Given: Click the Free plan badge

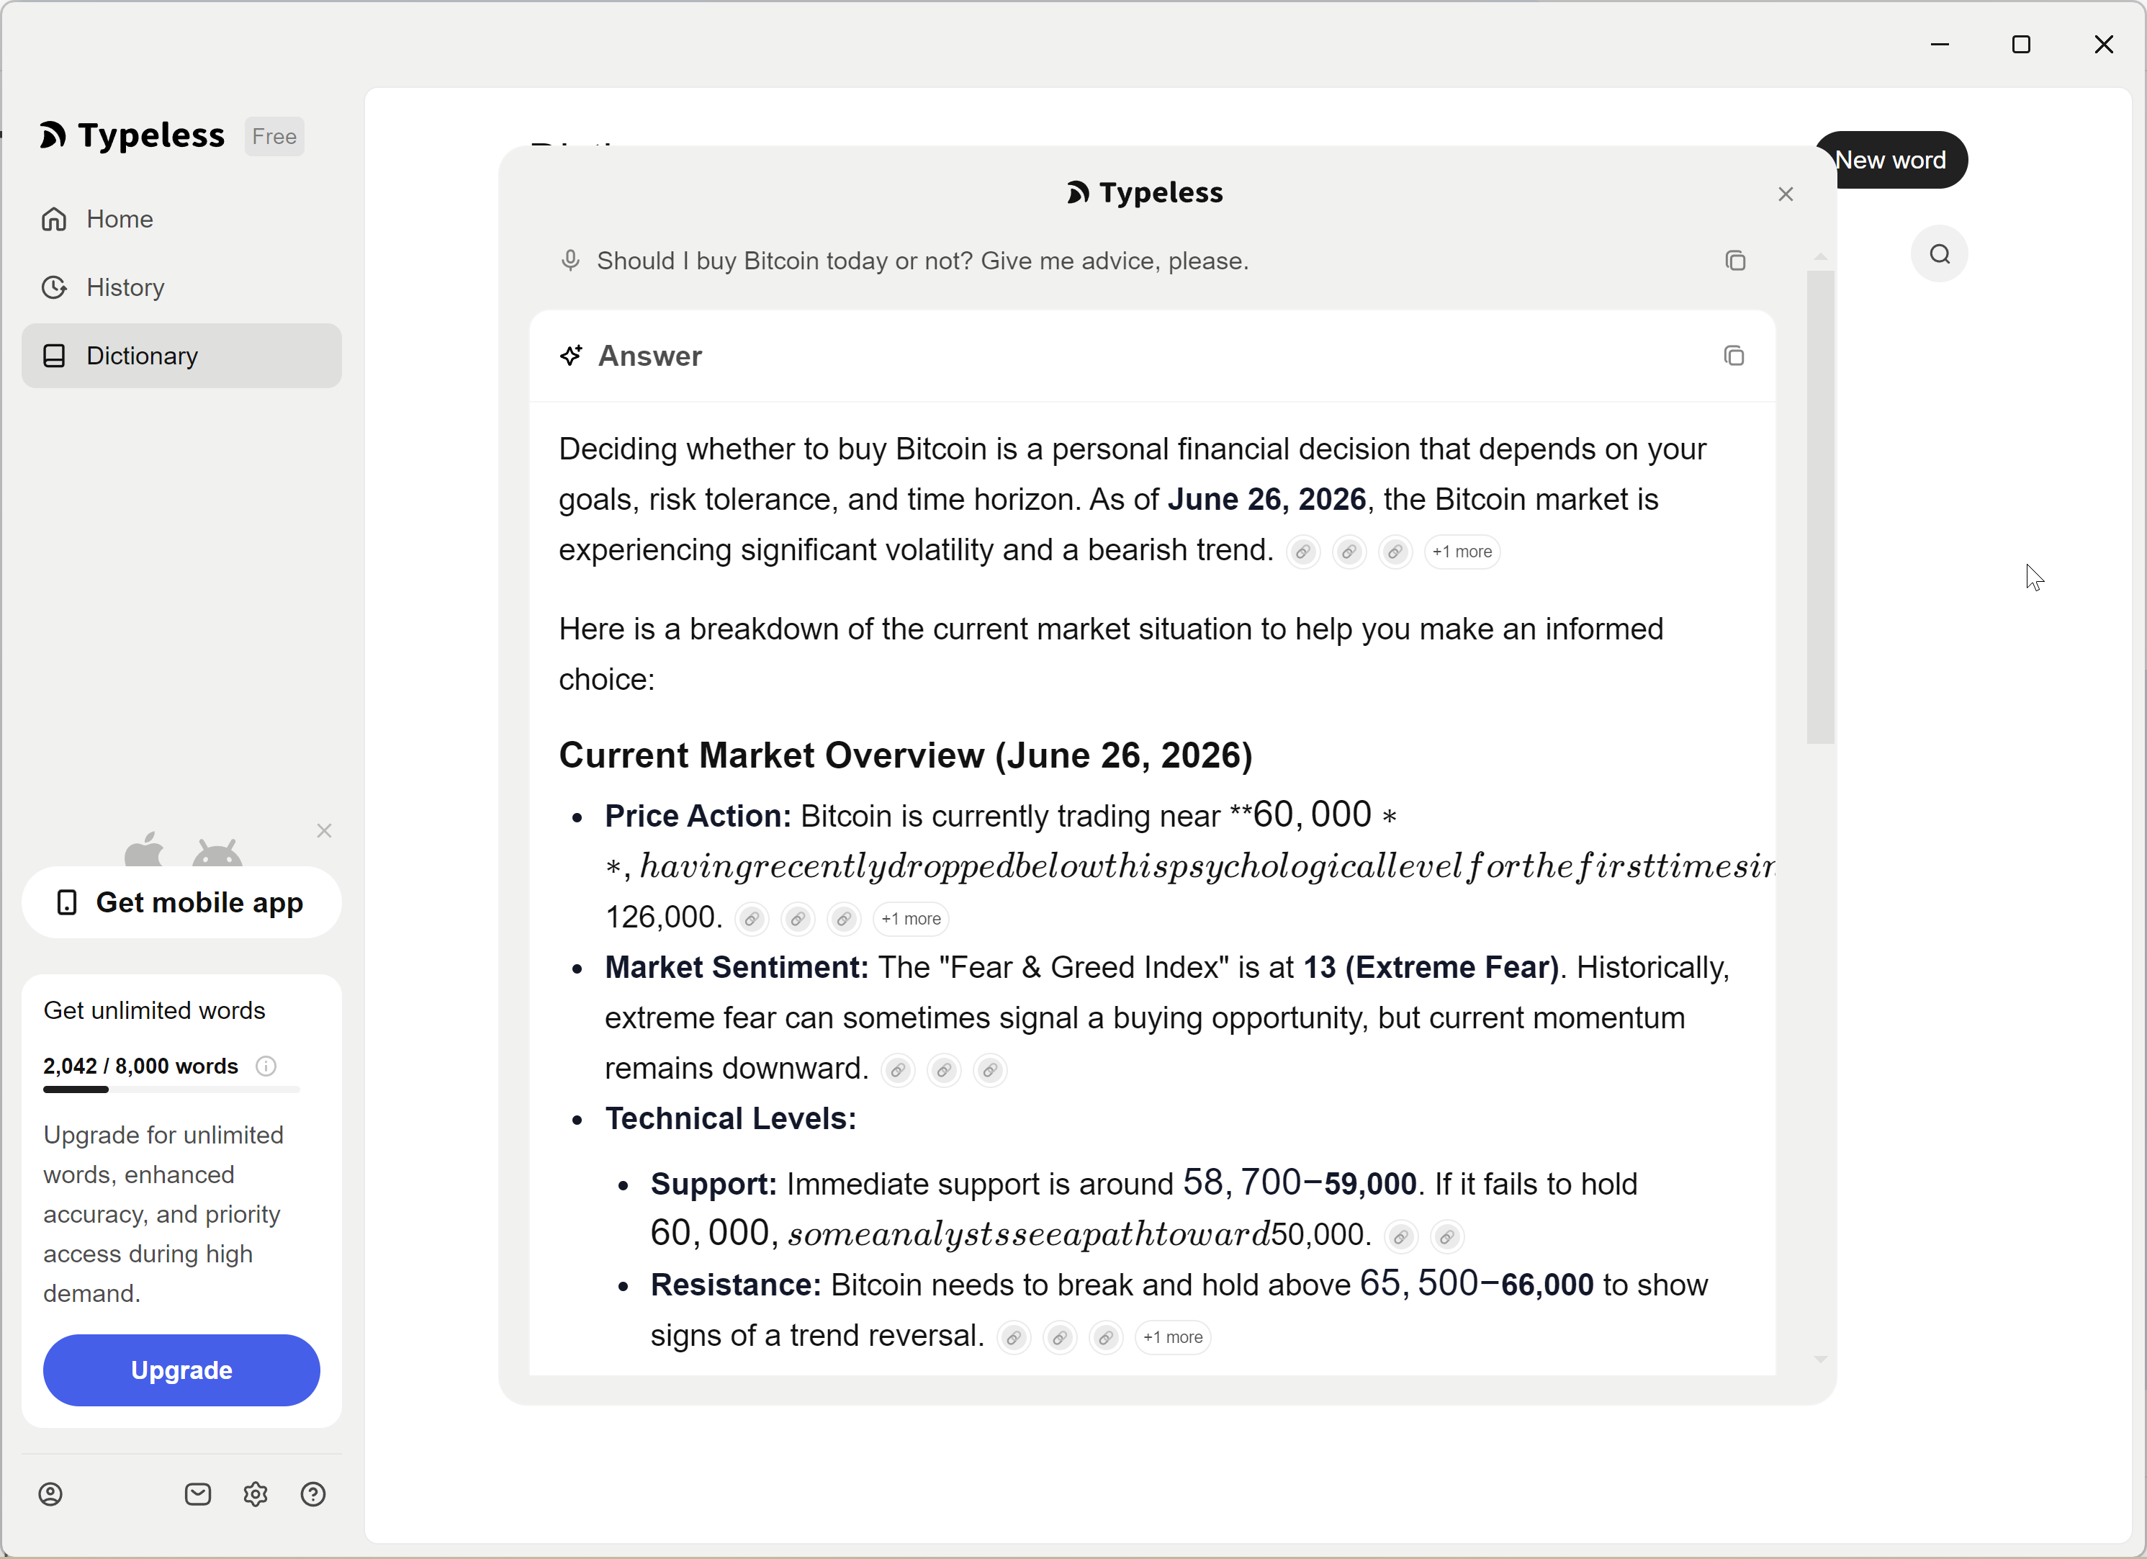Looking at the screenshot, I should point(274,136).
